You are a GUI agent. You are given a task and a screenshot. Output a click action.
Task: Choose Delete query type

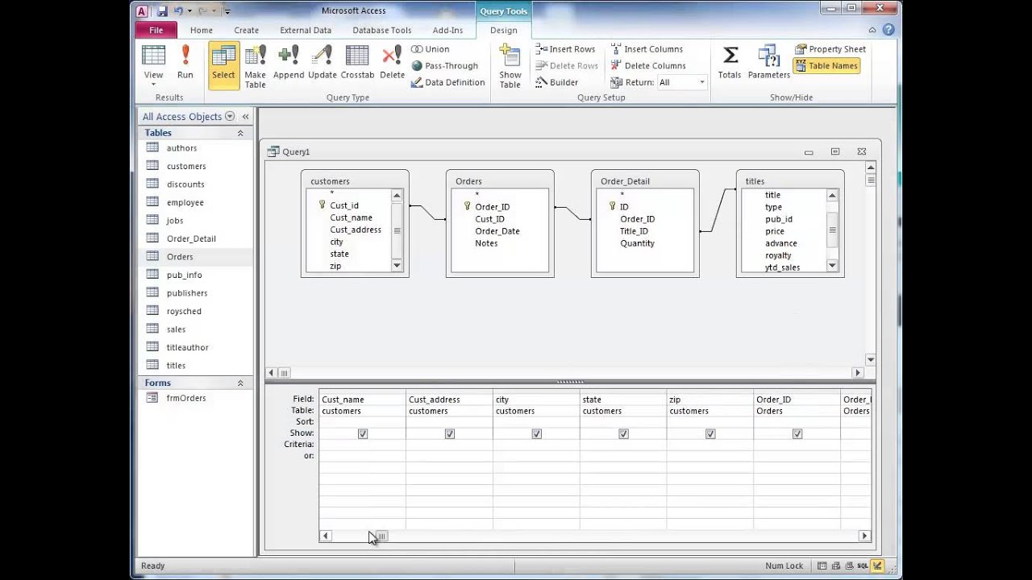click(x=392, y=62)
